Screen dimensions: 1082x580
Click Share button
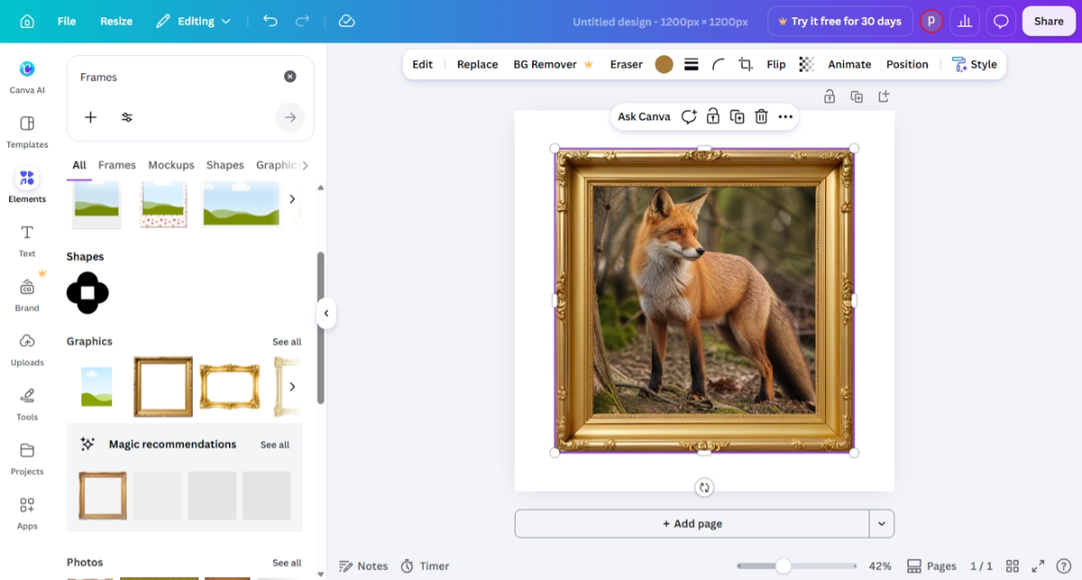coord(1049,21)
